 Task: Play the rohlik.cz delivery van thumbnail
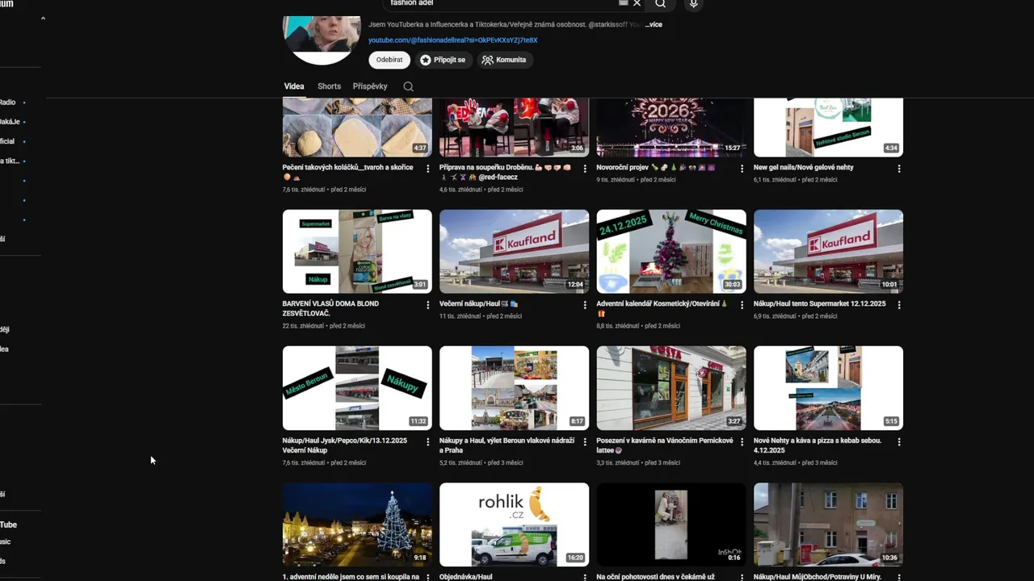pyautogui.click(x=514, y=525)
